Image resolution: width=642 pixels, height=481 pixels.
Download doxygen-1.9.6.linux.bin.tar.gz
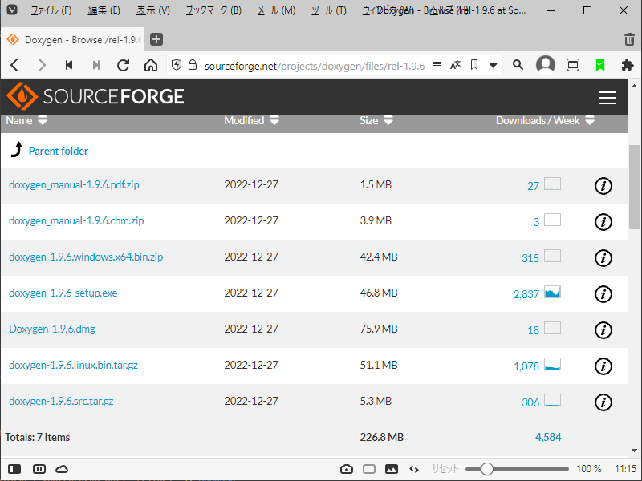tap(73, 365)
